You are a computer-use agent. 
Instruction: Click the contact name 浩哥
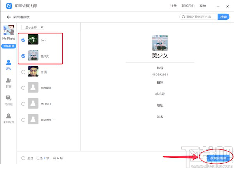tap(44, 72)
